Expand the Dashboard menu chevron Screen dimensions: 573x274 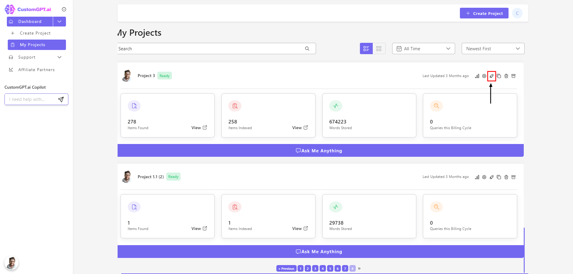pyautogui.click(x=59, y=21)
